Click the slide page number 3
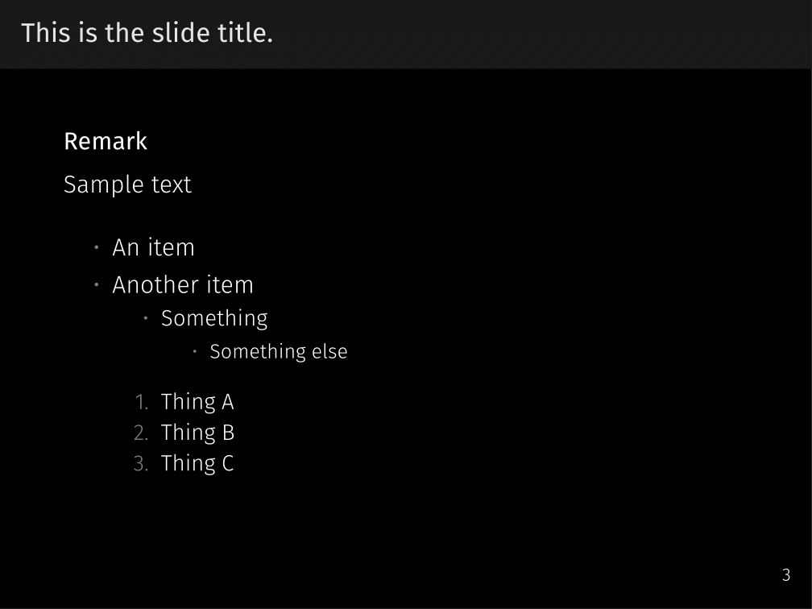Viewport: 812px width, 609px height. 786,575
